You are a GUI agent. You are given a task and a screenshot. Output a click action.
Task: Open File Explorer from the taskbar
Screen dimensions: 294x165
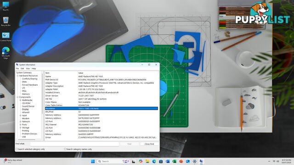pos(147,161)
